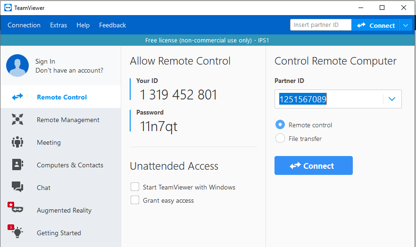Select the File transfer radio button
This screenshot has width=416, height=247.
click(x=280, y=138)
